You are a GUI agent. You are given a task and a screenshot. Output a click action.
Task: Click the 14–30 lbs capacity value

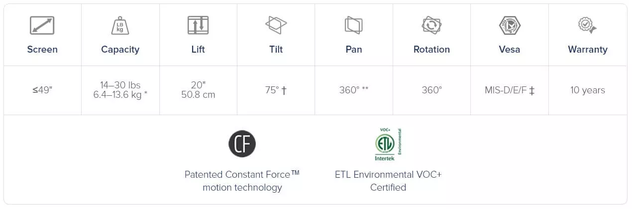(120, 85)
